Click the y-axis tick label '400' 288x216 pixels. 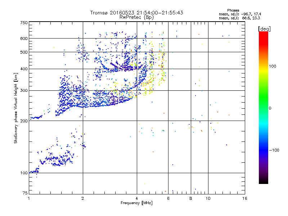(24, 69)
